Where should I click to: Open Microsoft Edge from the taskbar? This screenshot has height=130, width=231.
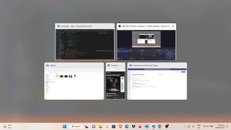point(127,126)
